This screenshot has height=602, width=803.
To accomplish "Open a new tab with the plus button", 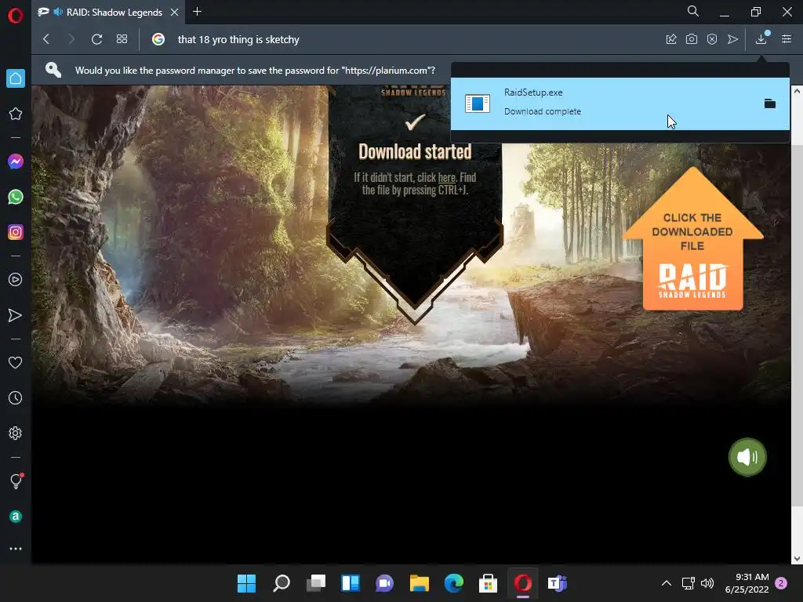I will tap(197, 12).
